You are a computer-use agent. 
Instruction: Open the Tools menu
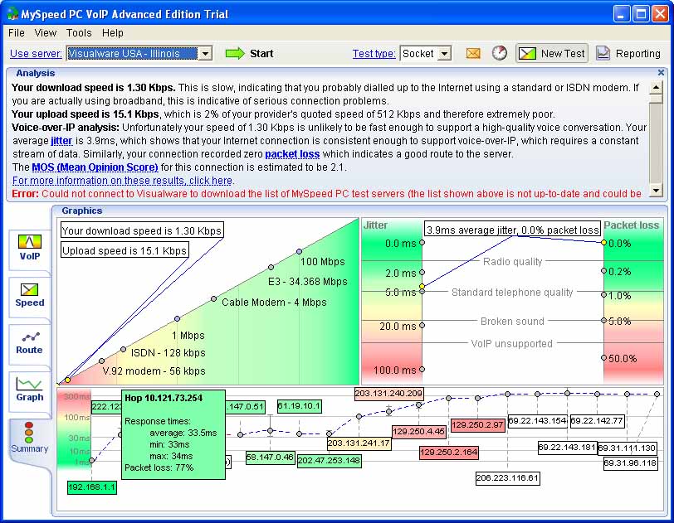[x=79, y=33]
